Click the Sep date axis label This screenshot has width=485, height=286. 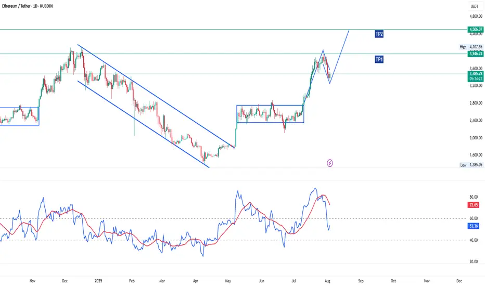[x=361, y=281]
